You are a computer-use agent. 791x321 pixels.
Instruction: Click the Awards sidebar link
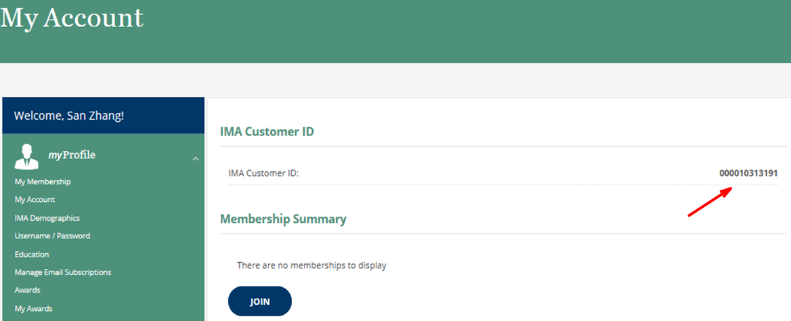pyautogui.click(x=28, y=290)
